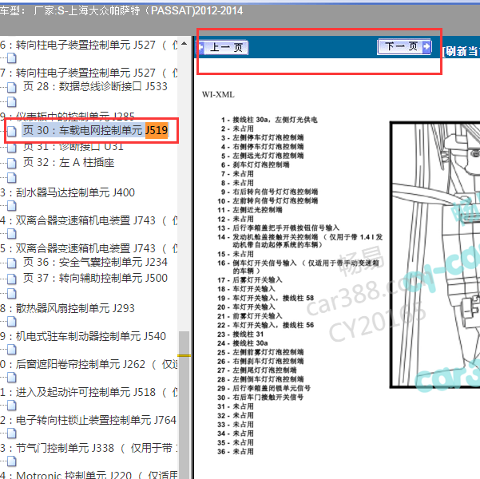Select tree item 页 37：转向辅助控制单元 J500
480x479 pixels.
pyautogui.click(x=95, y=278)
